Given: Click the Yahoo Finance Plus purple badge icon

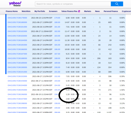Looking at the screenshot, I should click(79, 11).
